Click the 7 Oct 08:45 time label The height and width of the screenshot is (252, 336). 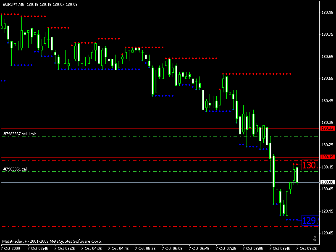point(280,249)
